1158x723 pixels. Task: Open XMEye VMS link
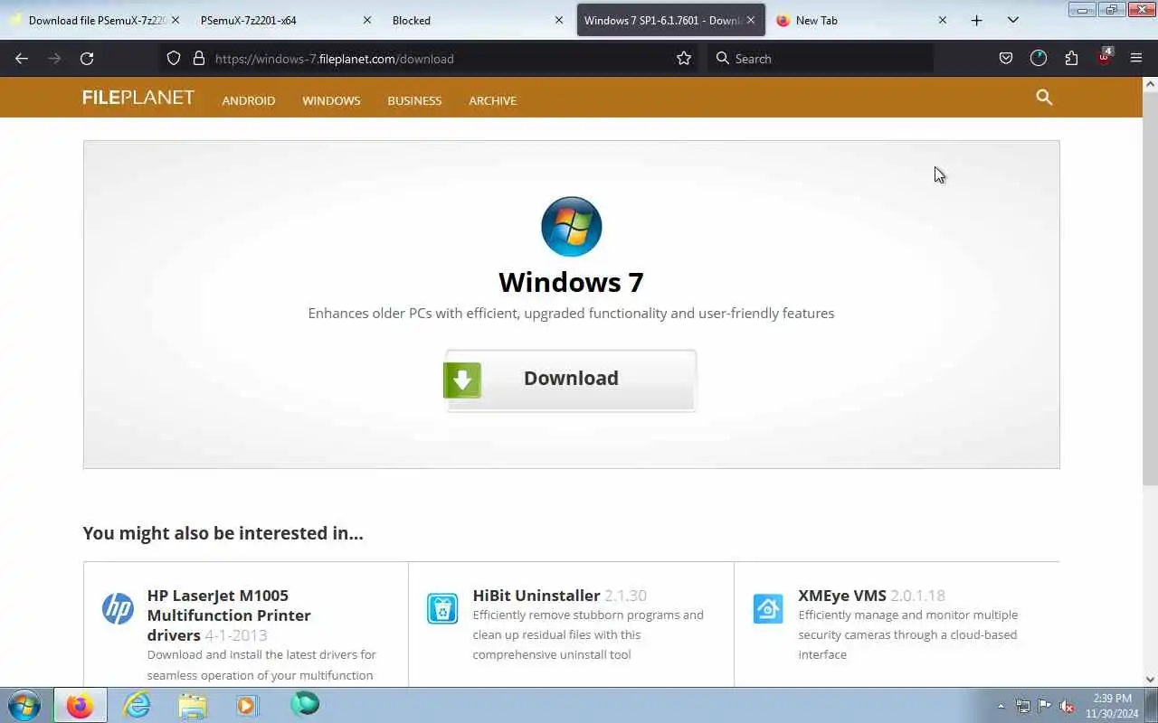point(842,596)
